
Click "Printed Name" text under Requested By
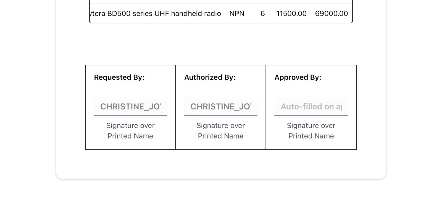[x=130, y=136]
